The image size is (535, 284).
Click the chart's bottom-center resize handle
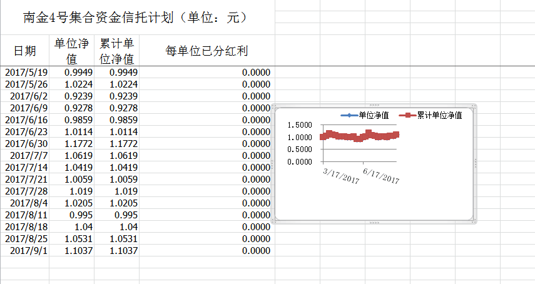(375, 221)
